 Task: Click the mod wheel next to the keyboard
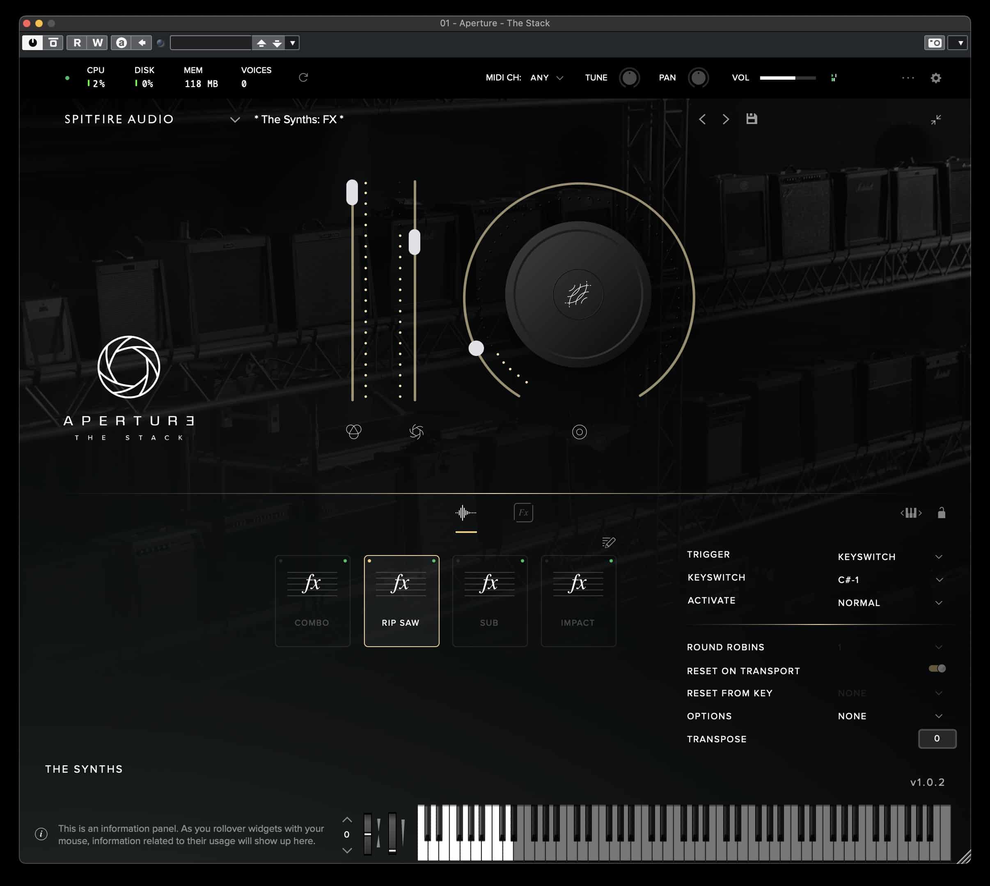[392, 833]
